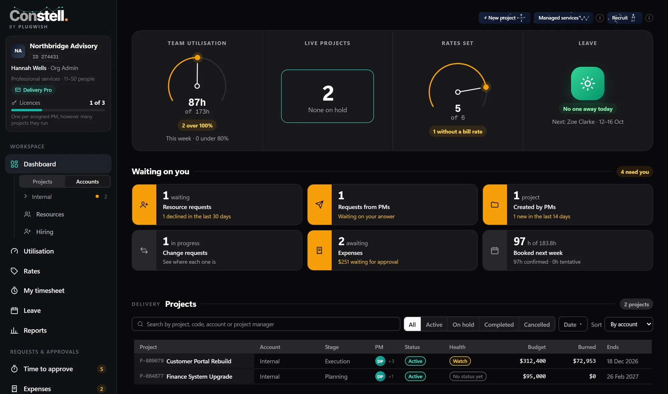Click the info icon next to Managed services
This screenshot has width=668, height=394.
point(600,18)
